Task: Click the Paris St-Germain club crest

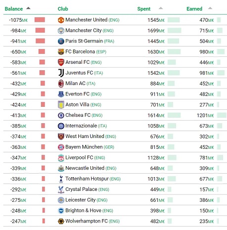Action: coord(61,41)
